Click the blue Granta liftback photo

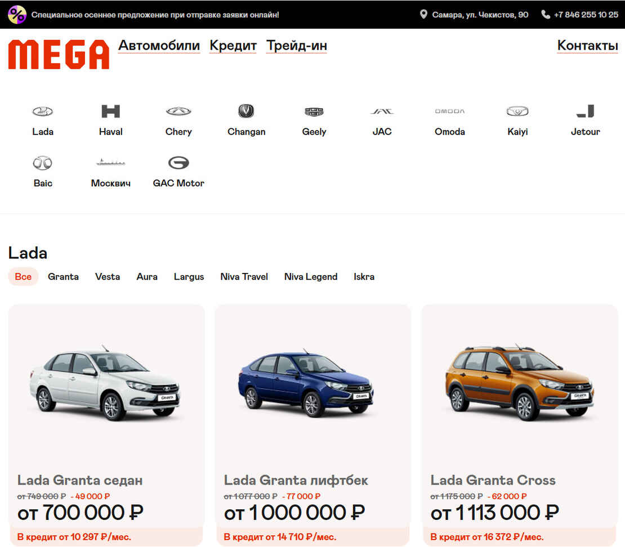tap(306, 383)
